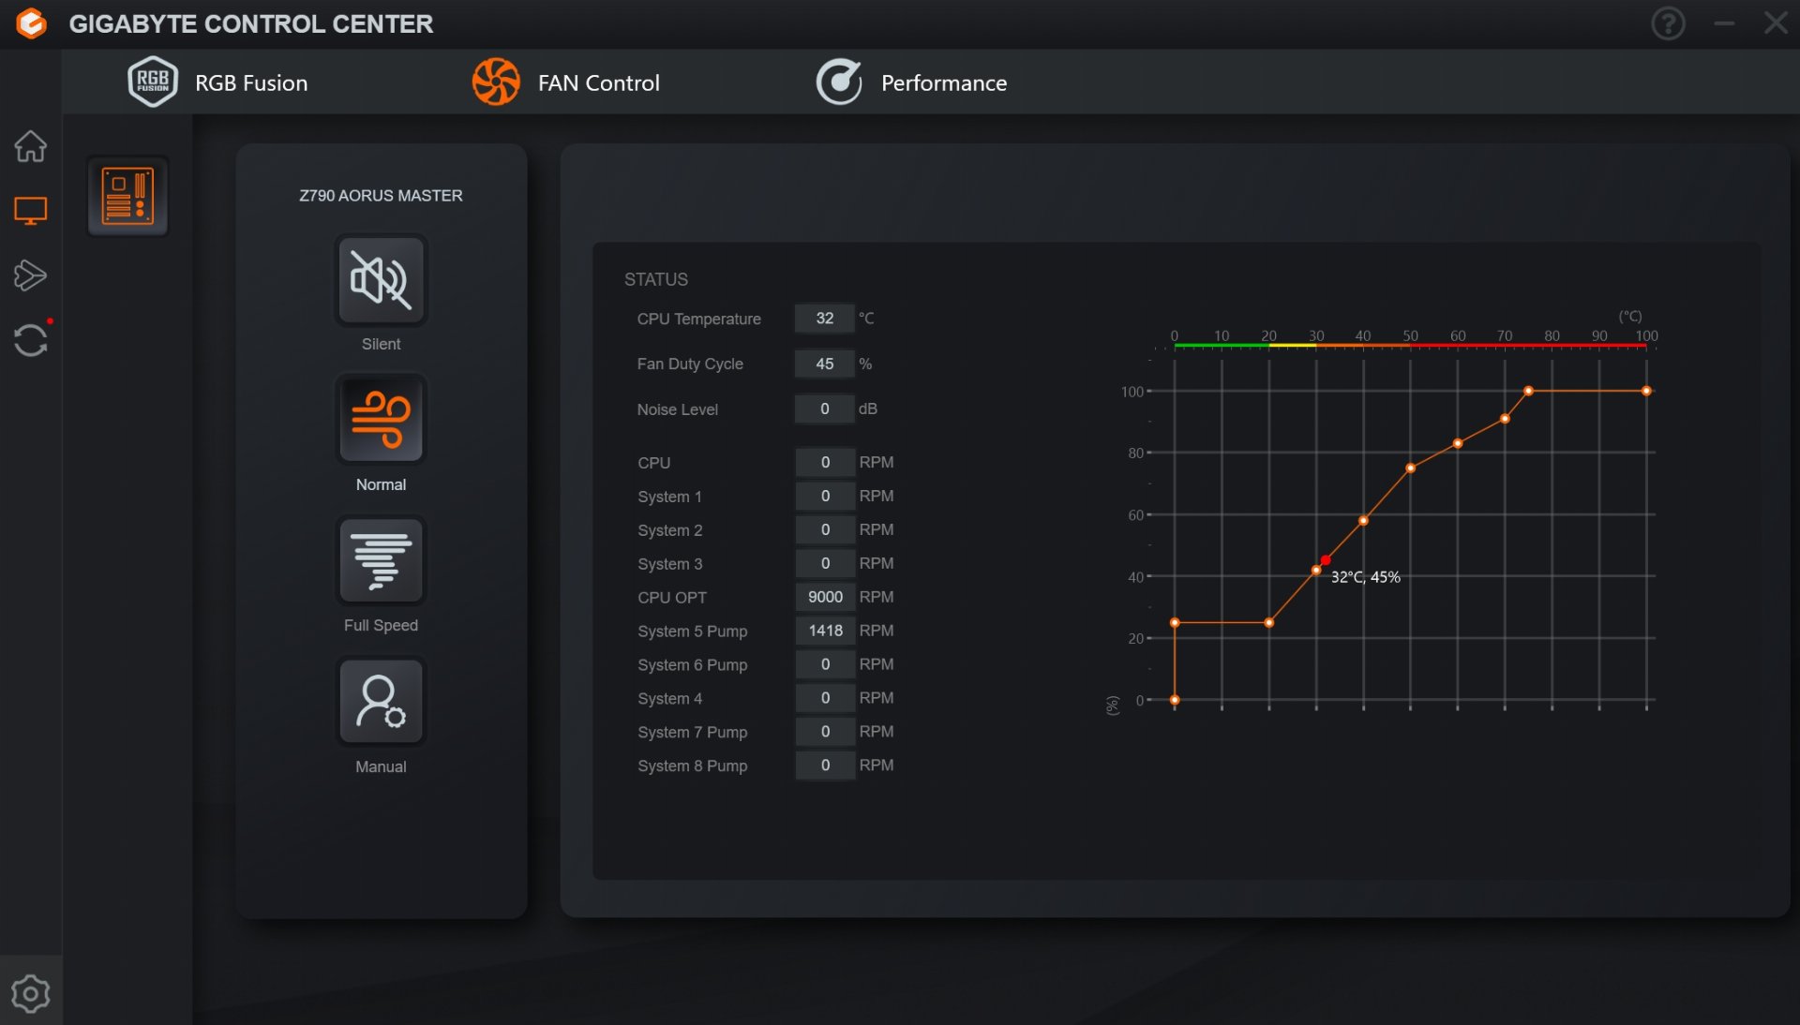Click the fan curve origin point at 0%

coord(1174,700)
